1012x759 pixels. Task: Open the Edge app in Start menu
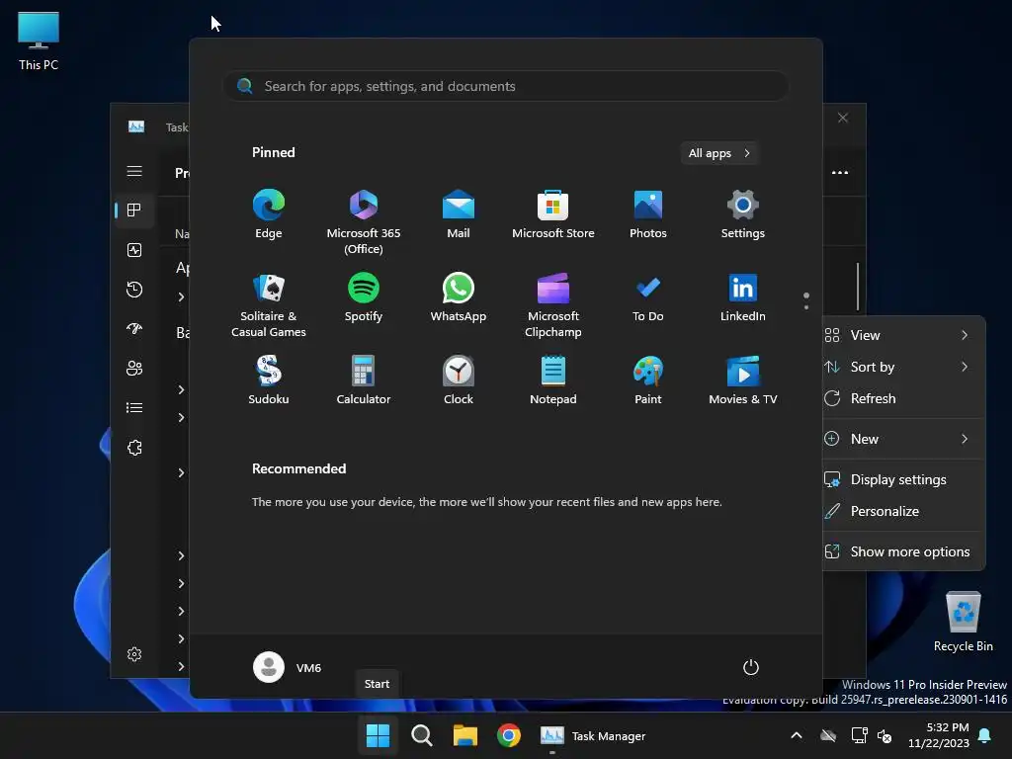tap(269, 214)
